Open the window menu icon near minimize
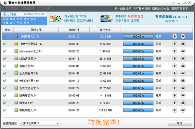Screen dimensions: 195x129 point(174,3)
